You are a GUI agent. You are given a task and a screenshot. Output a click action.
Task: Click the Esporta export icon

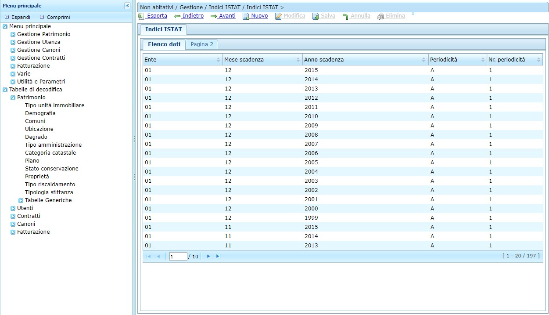point(141,16)
